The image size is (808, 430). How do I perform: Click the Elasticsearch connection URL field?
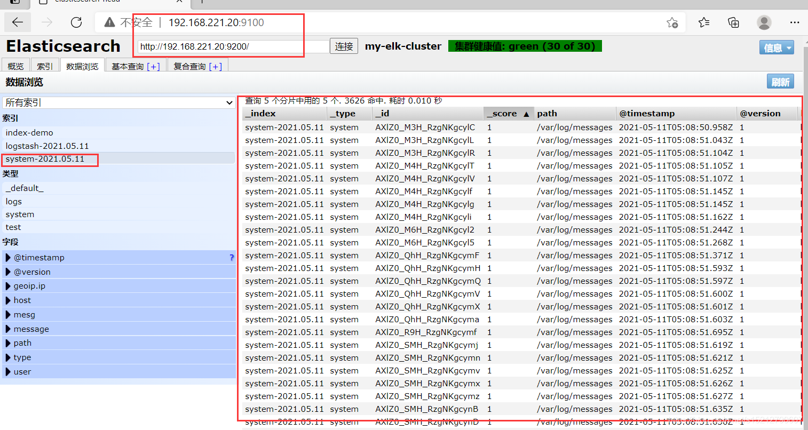(233, 46)
